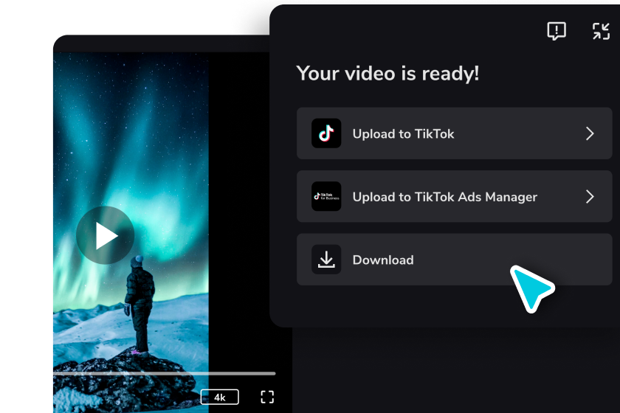Expand the Upload to TikTok chevron
Image resolution: width=620 pixels, height=413 pixels.
coord(590,133)
